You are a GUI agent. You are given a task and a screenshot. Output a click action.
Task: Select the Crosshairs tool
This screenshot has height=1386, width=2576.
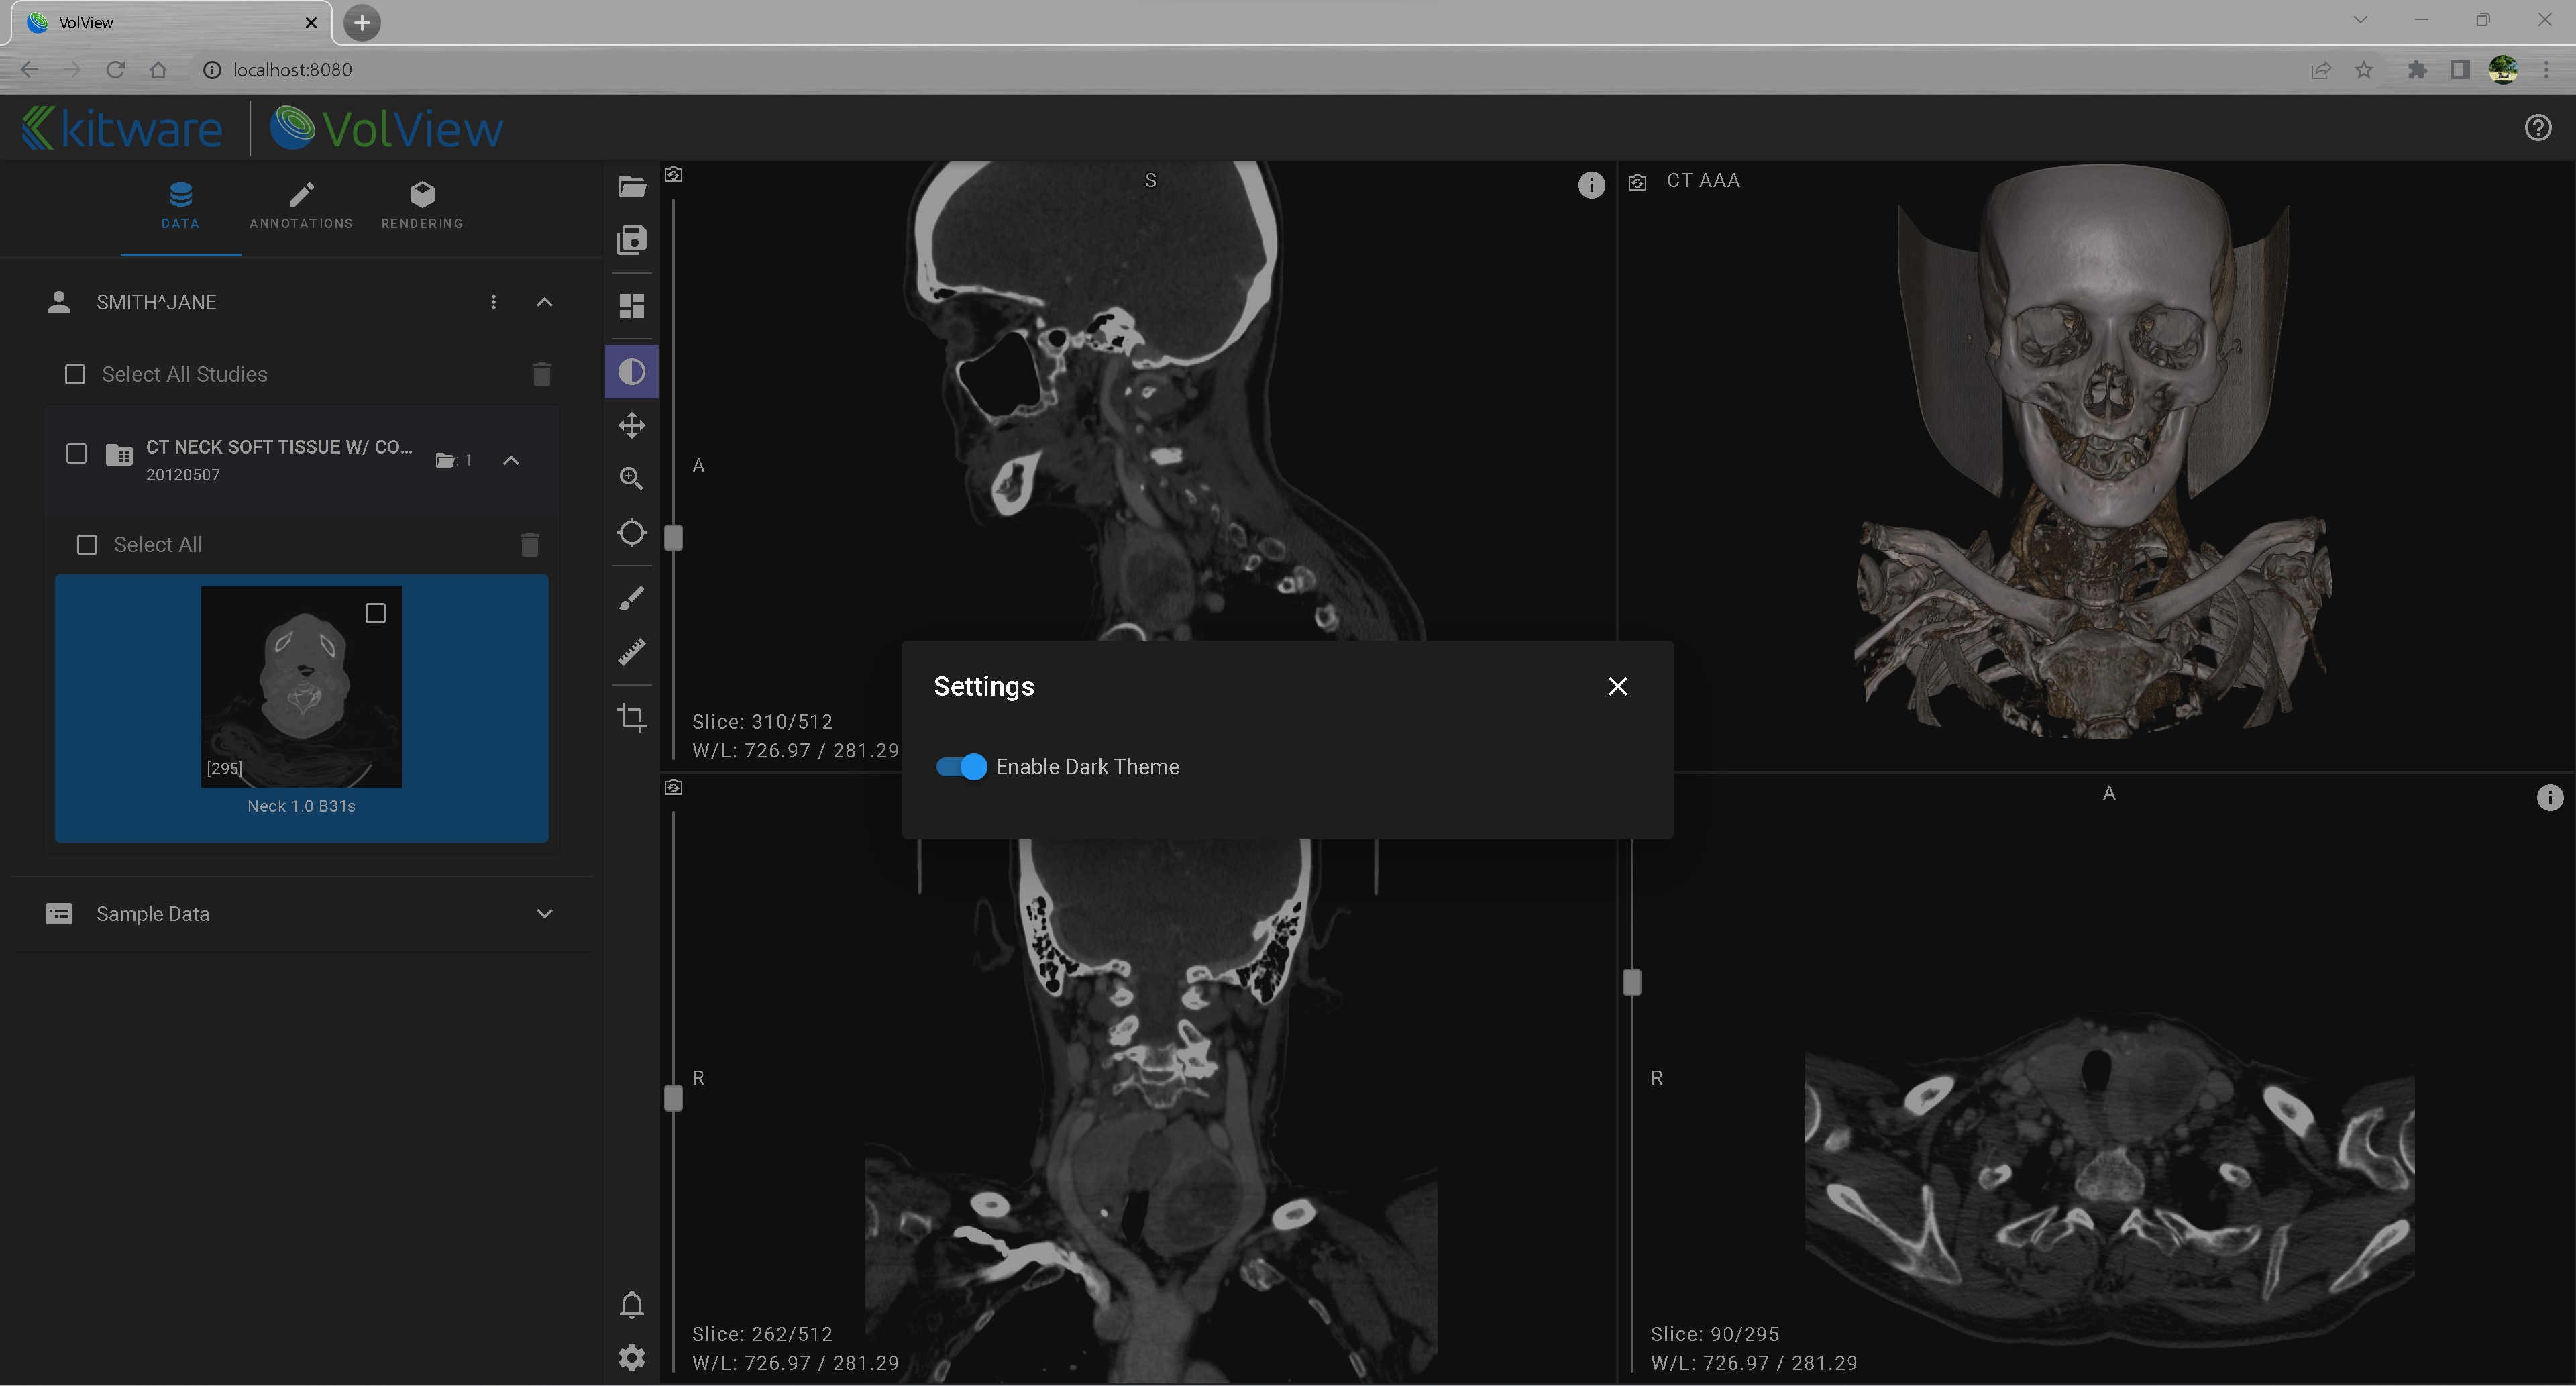(632, 533)
